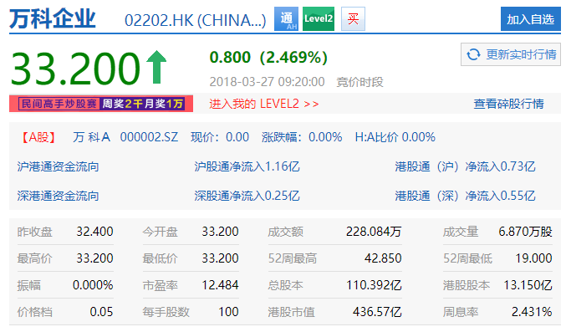Click 每手股数 value 100
This screenshot has width=566, height=332.
(x=228, y=312)
